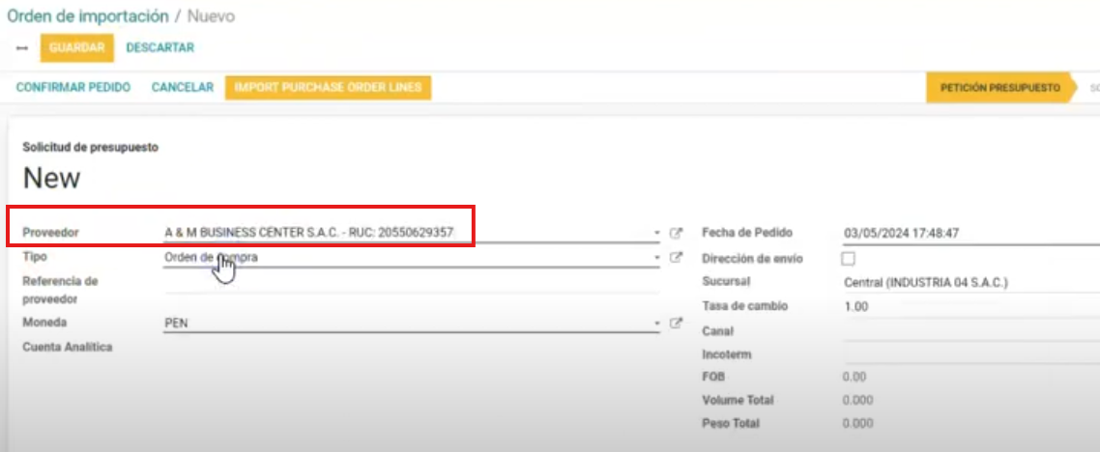Go back via Orden de importación breadcrumb
This screenshot has height=452, width=1100.
(x=88, y=16)
